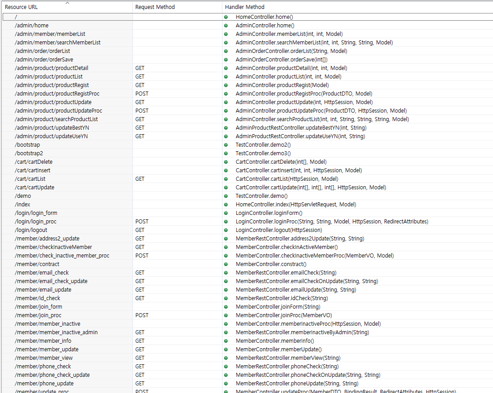The image size is (493, 393).
Task: Click green icon beside HomeController.home()
Action: (x=226, y=17)
